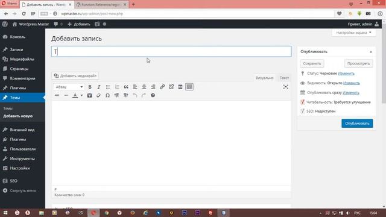Open Внешний вид in the admin sidebar

click(22, 130)
